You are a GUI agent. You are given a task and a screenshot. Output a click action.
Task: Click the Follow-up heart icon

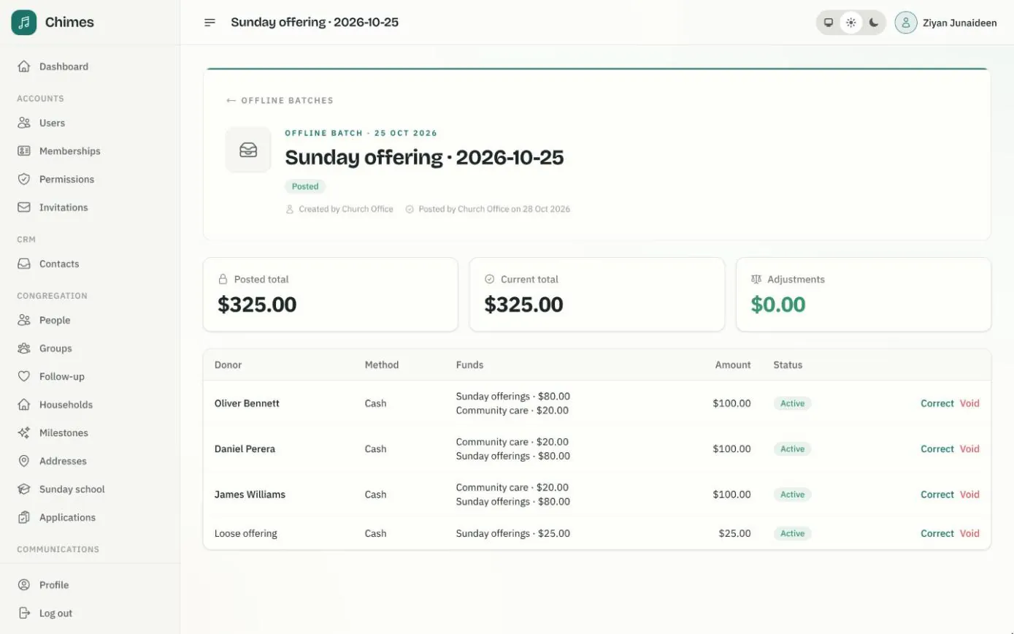pyautogui.click(x=24, y=376)
